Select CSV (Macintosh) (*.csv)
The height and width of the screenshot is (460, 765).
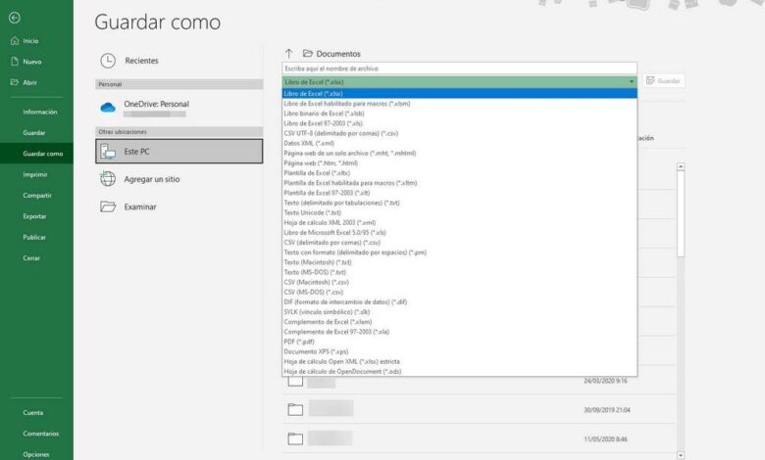(x=460, y=282)
